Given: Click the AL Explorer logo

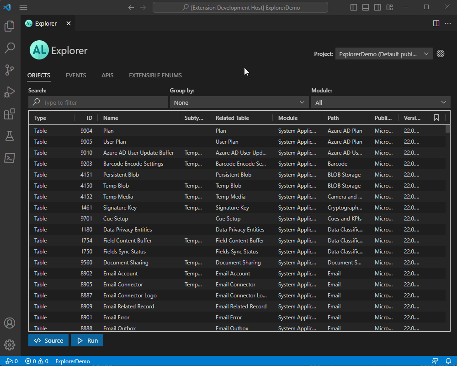Looking at the screenshot, I should pos(39,50).
